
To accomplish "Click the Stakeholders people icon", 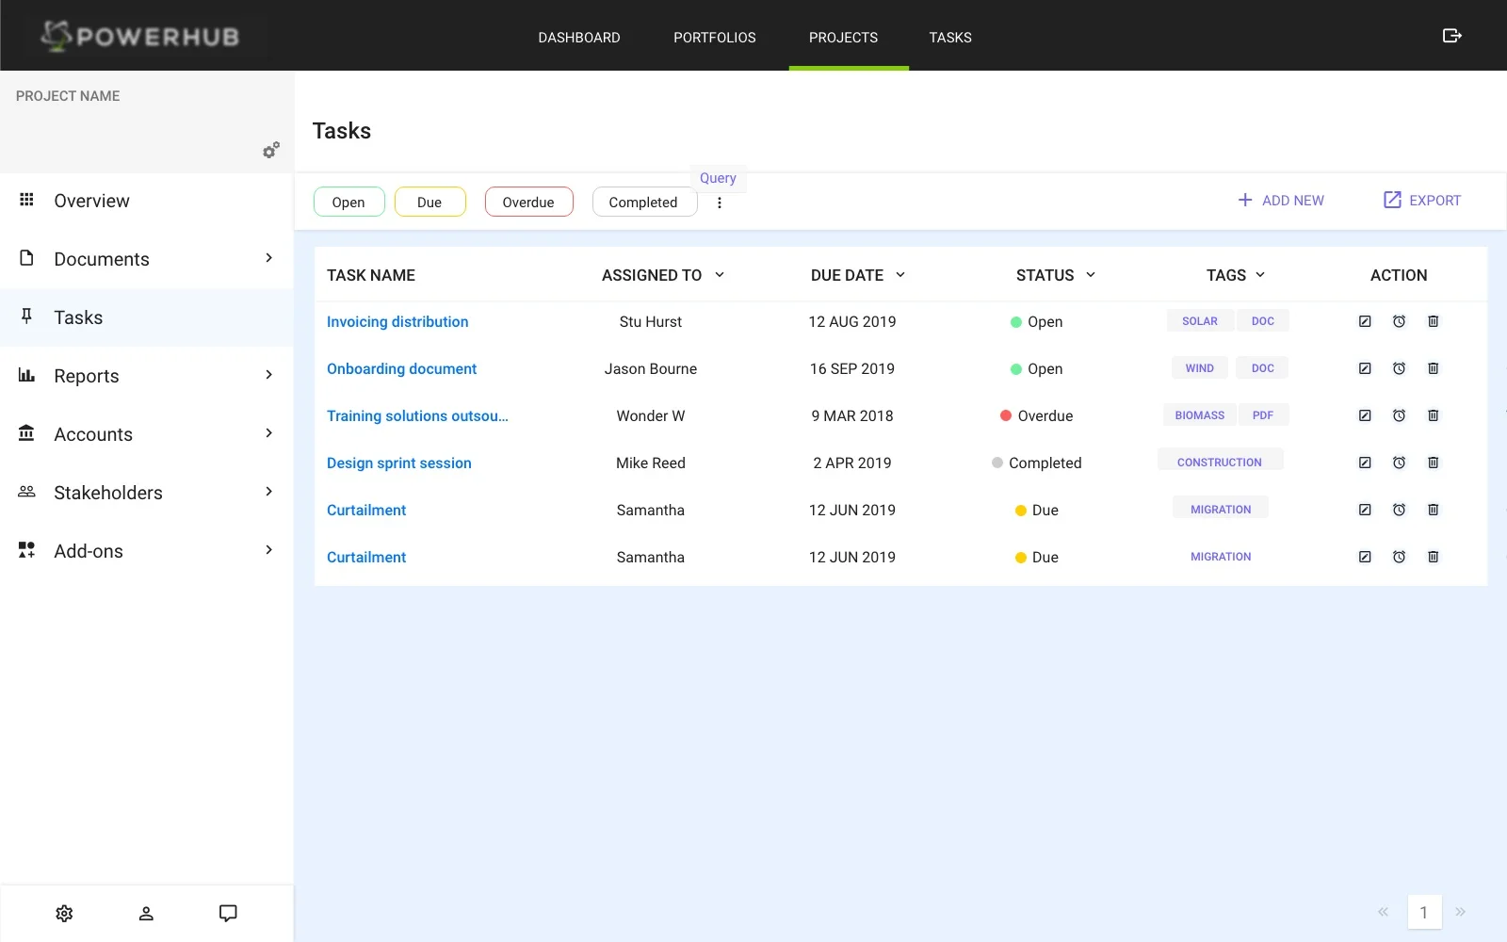I will 27,492.
